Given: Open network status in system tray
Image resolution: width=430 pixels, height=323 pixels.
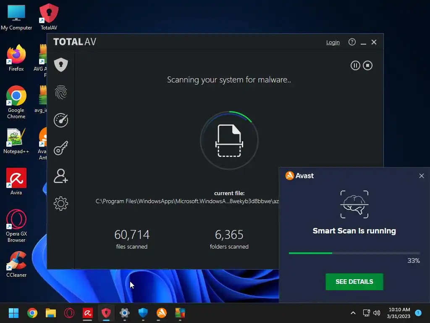Looking at the screenshot, I should (366, 313).
